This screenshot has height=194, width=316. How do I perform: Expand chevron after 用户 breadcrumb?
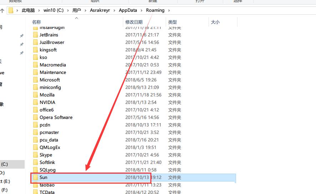click(85, 10)
